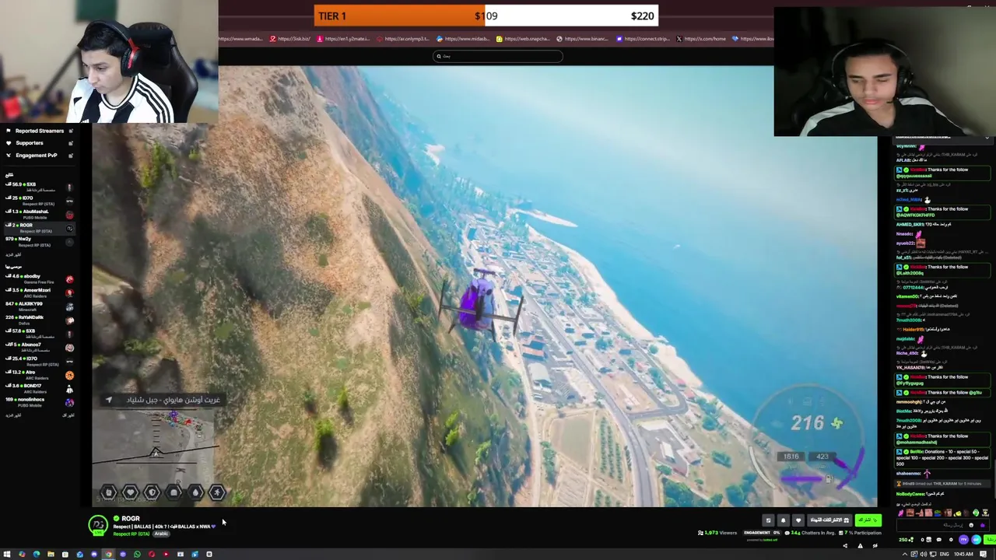Click the ROGR streamer avatar with LIVE badge
This screenshot has height=560, width=996.
98,526
